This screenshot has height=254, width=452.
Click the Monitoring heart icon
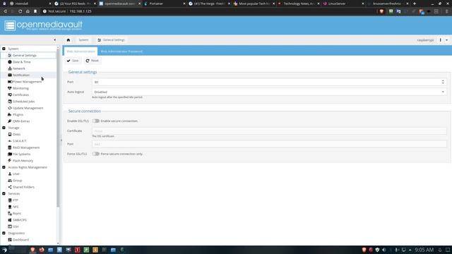click(10, 88)
